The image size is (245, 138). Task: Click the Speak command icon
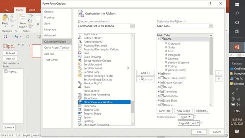[80, 117]
